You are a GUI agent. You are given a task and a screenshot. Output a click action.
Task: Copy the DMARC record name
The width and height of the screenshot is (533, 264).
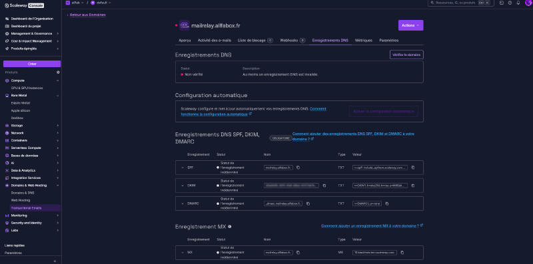click(308, 203)
